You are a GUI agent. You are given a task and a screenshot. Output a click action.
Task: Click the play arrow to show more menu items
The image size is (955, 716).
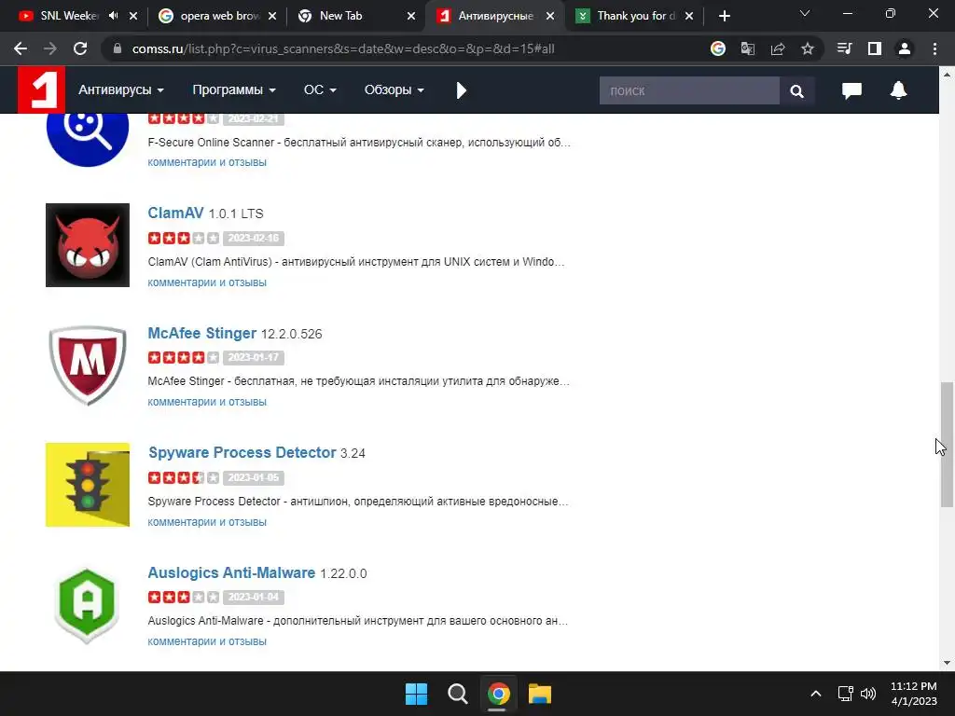461,90
